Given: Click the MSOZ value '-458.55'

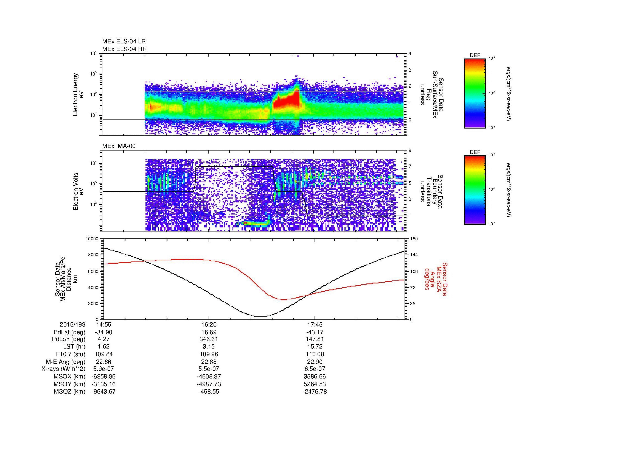Looking at the screenshot, I should click(209, 392).
